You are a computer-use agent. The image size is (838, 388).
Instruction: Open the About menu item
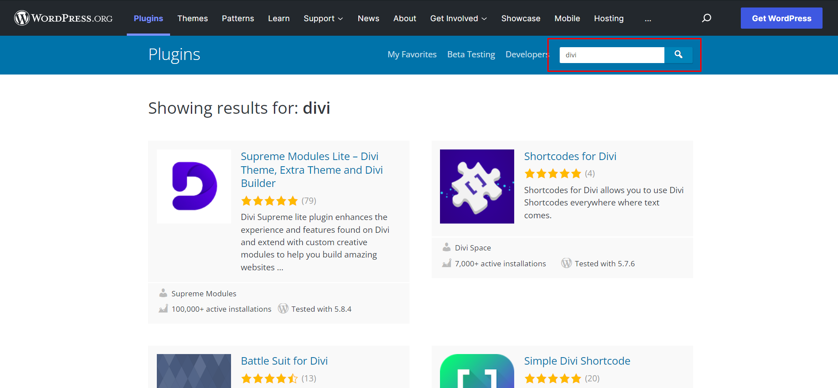point(405,19)
